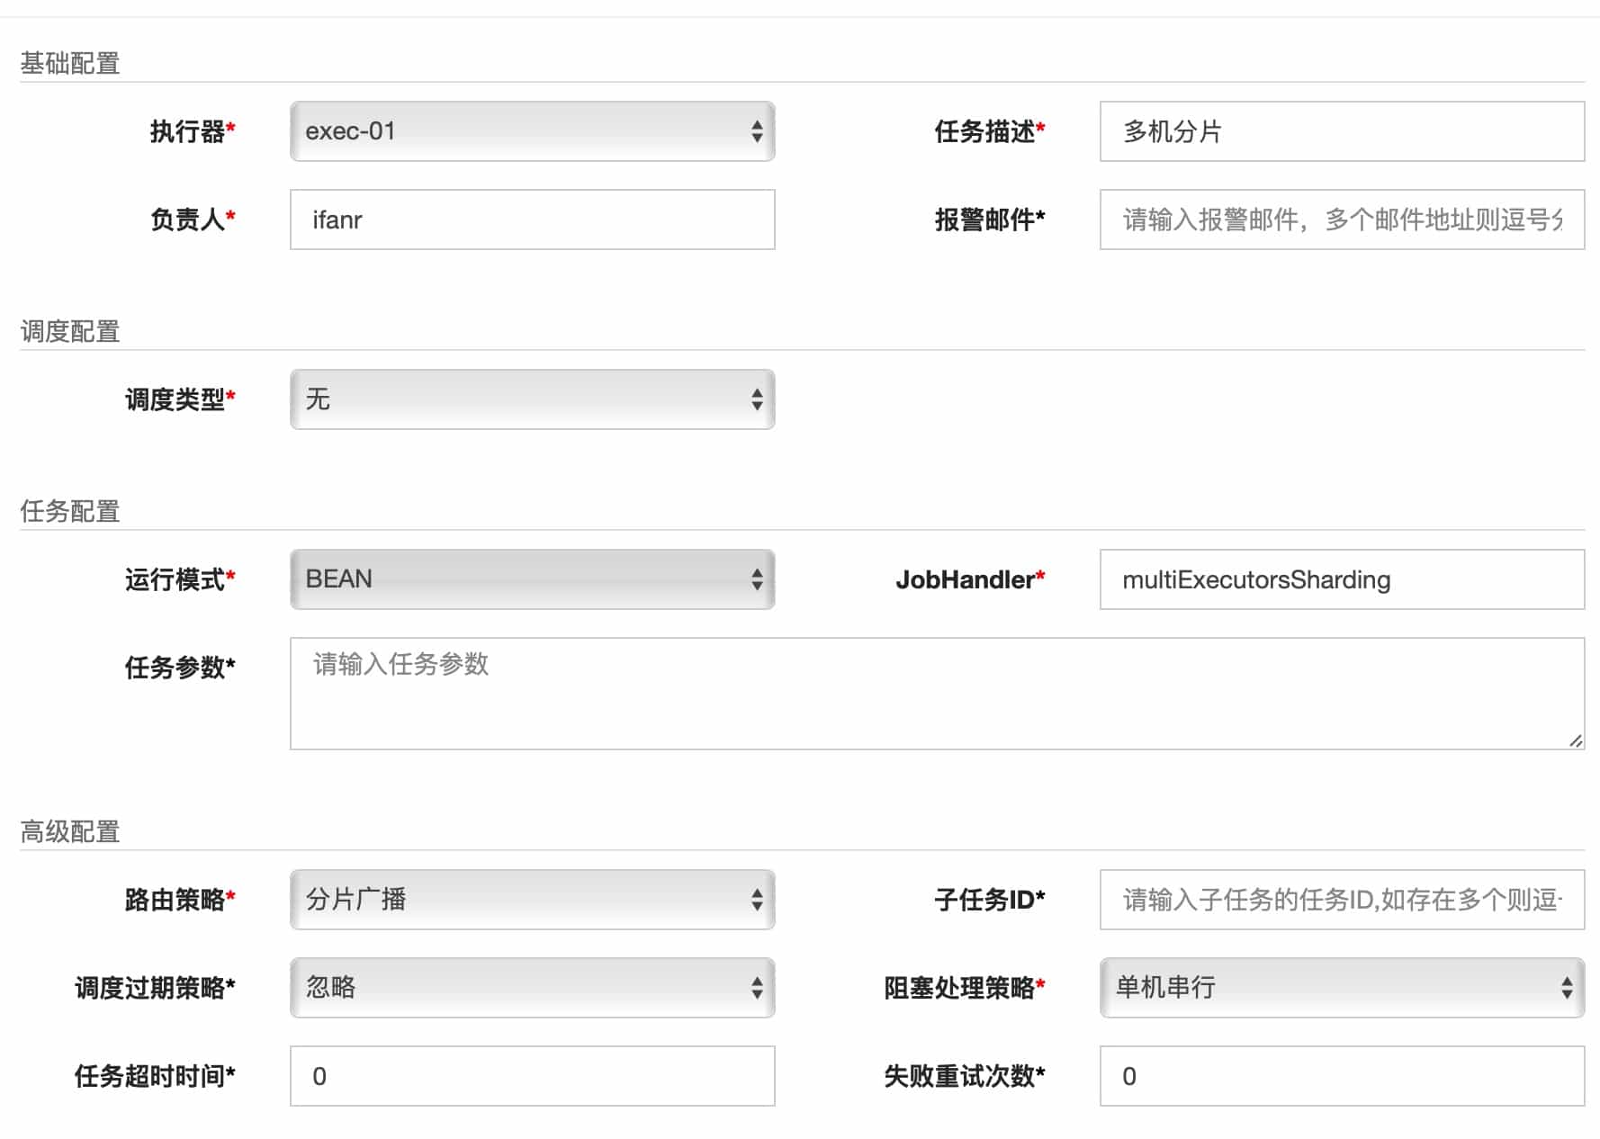This screenshot has width=1600, height=1139.
Task: Click into the 任务参数 text area
Action: pyautogui.click(x=936, y=693)
